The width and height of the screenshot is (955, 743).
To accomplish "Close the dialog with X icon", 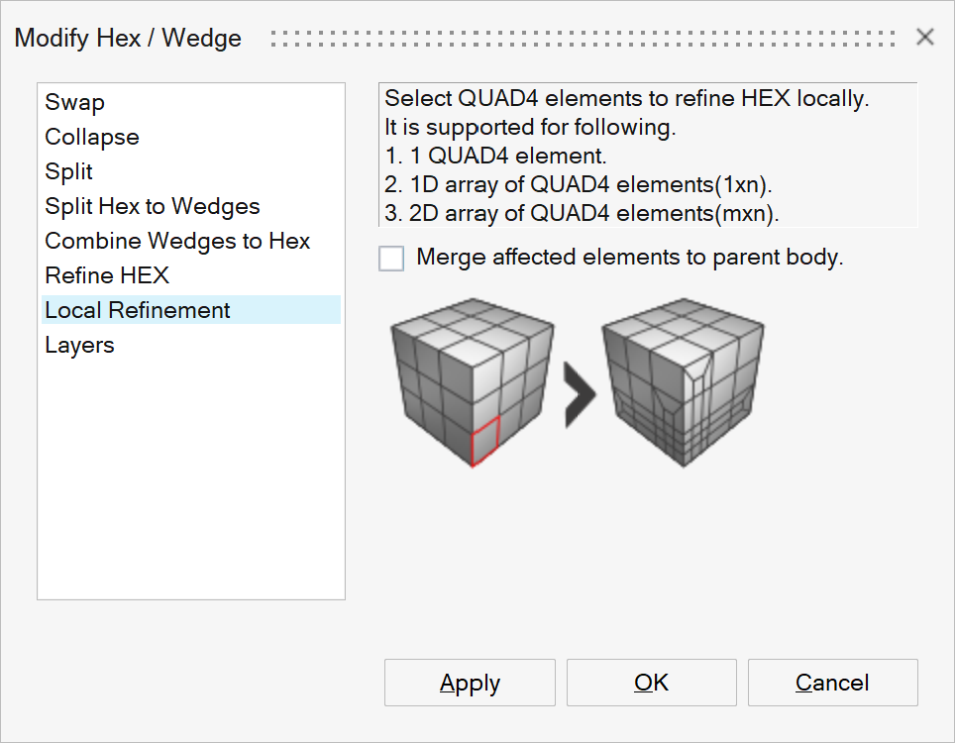I will [x=925, y=38].
